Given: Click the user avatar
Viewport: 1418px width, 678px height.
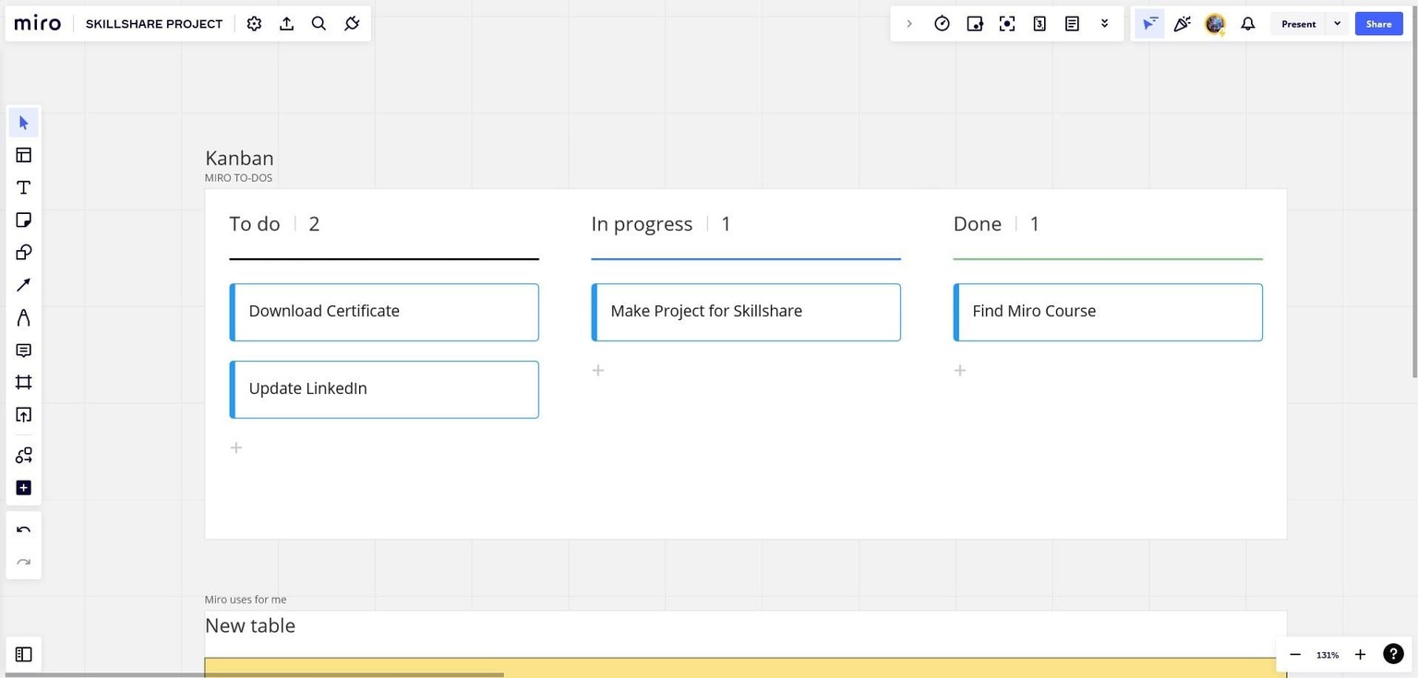Looking at the screenshot, I should coord(1215,24).
